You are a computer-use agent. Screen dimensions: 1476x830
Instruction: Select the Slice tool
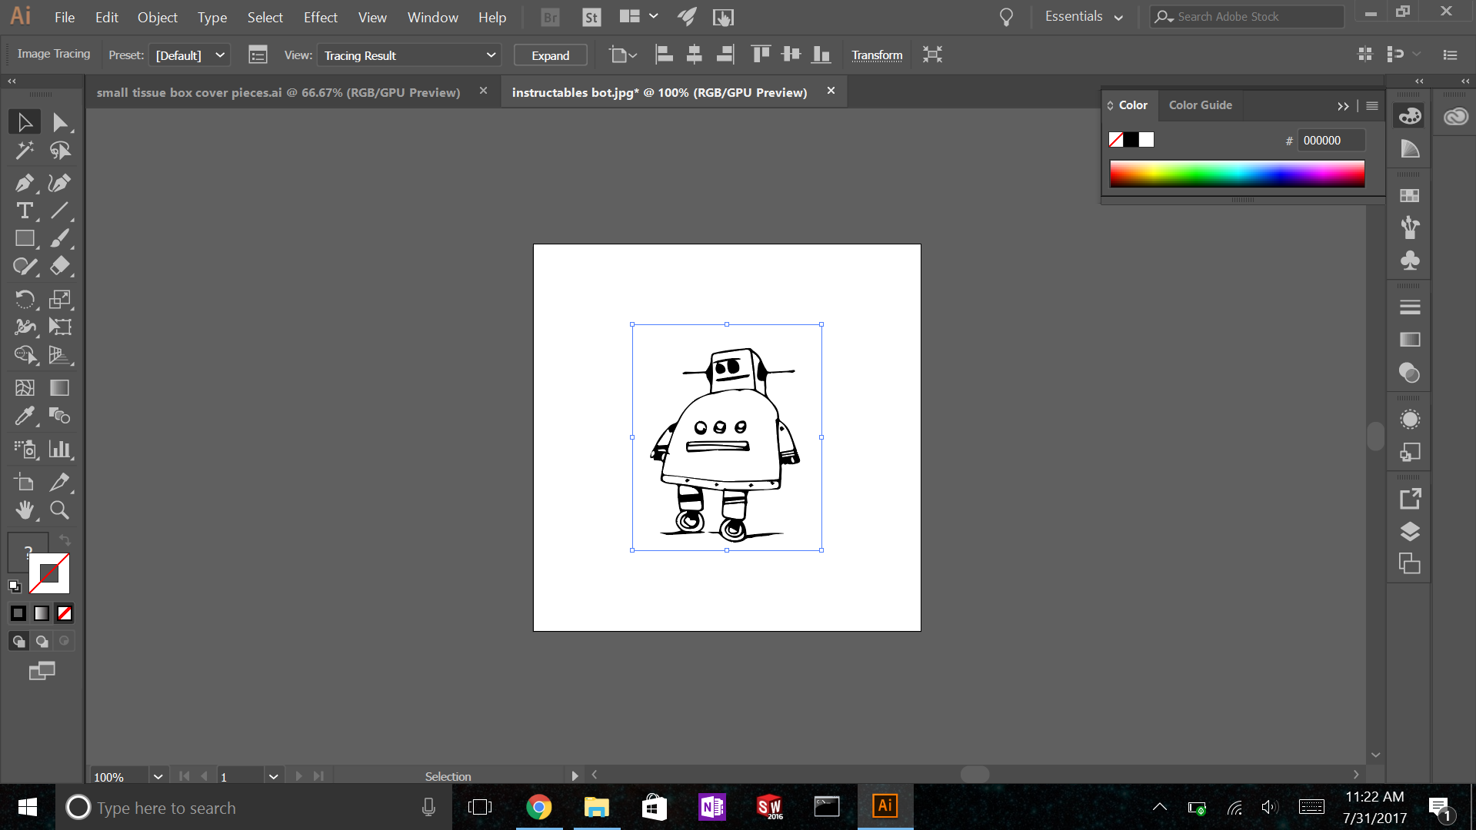point(60,482)
